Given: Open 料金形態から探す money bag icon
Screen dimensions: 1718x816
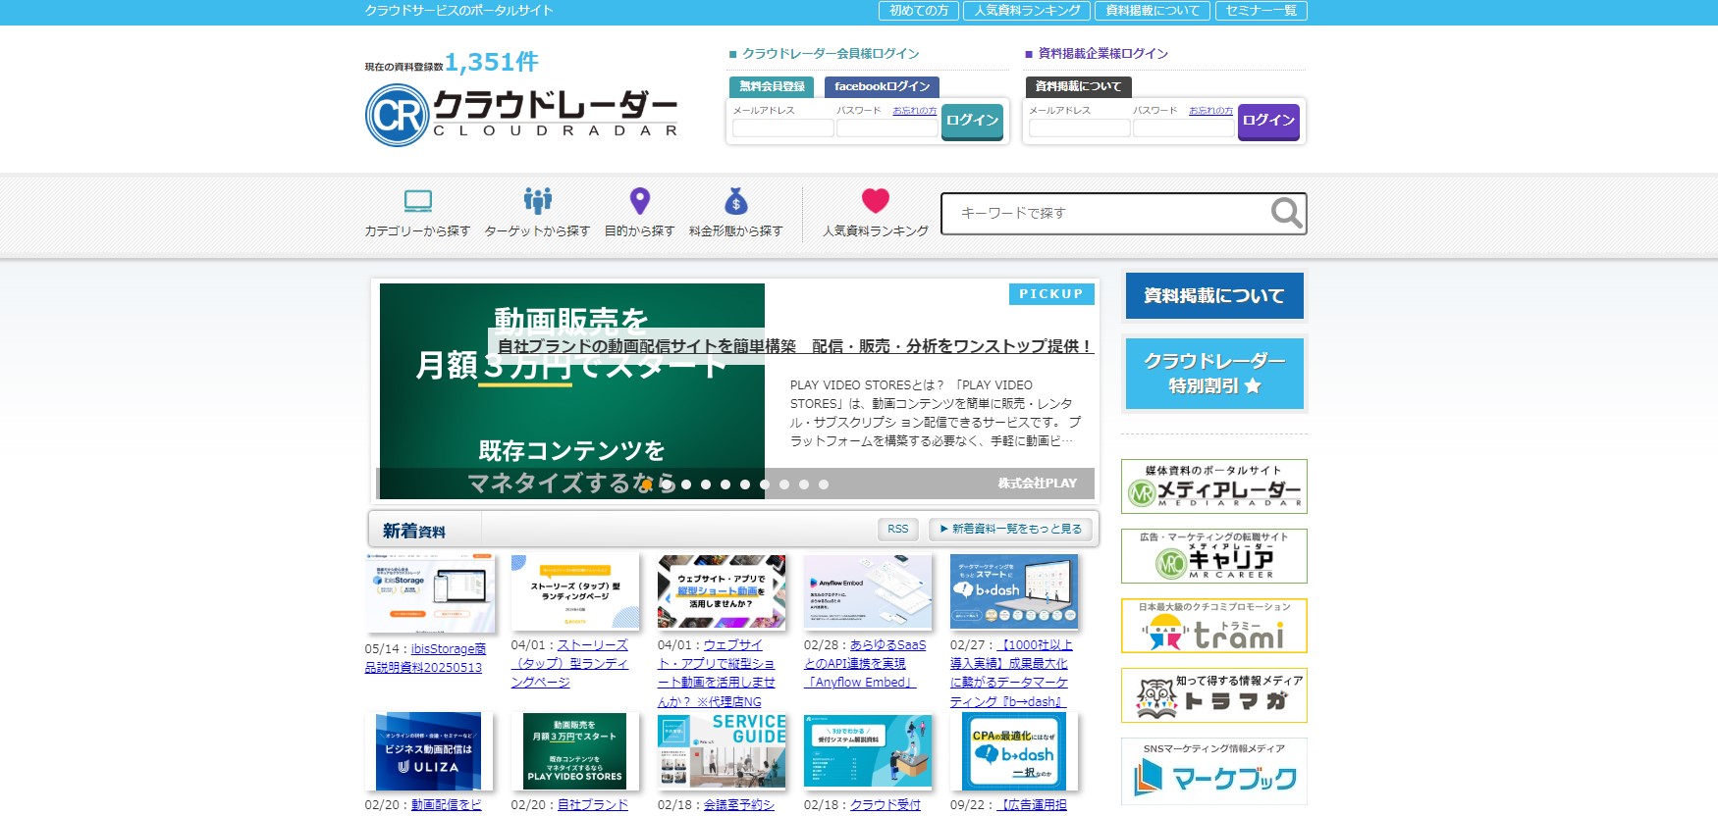Looking at the screenshot, I should coord(736,201).
